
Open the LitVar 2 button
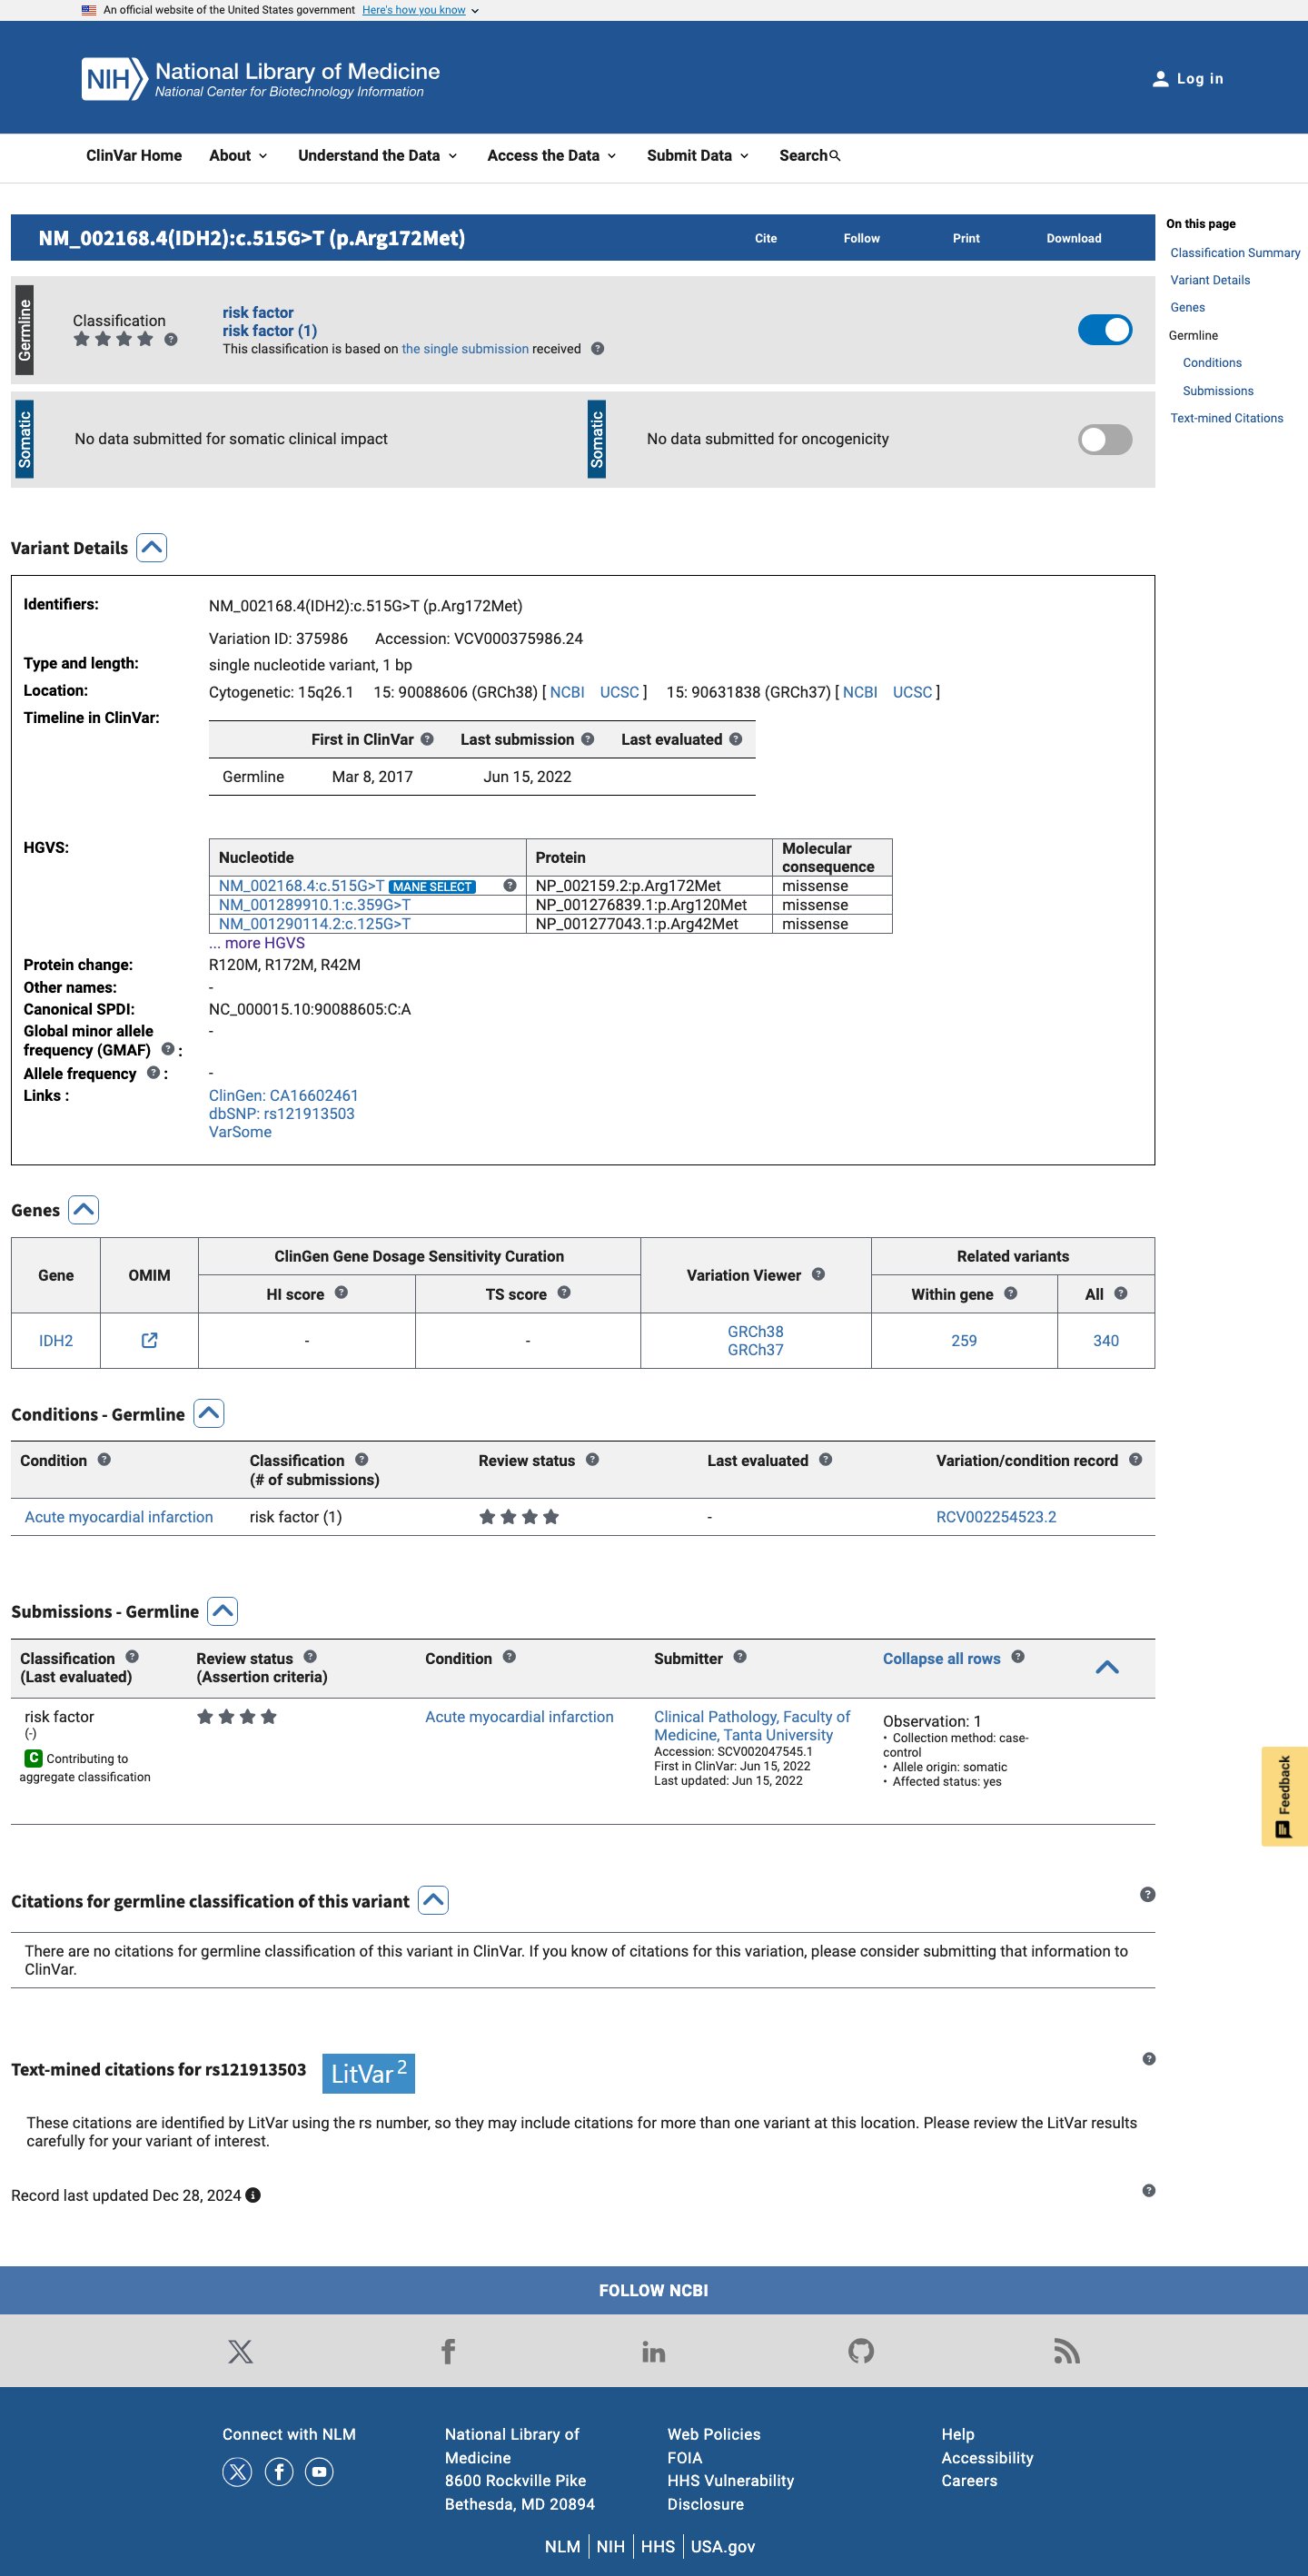click(x=368, y=2073)
